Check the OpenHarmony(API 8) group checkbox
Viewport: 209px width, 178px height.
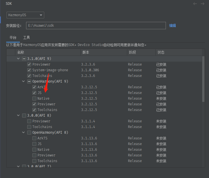point(29,133)
